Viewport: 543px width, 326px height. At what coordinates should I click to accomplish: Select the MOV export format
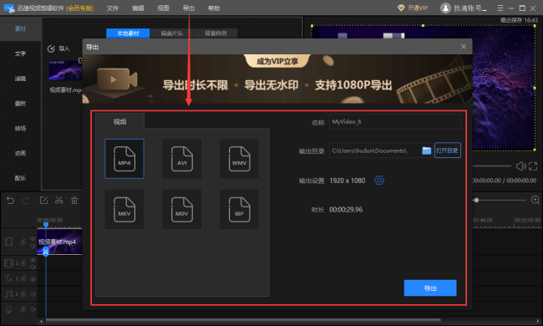[x=182, y=209]
